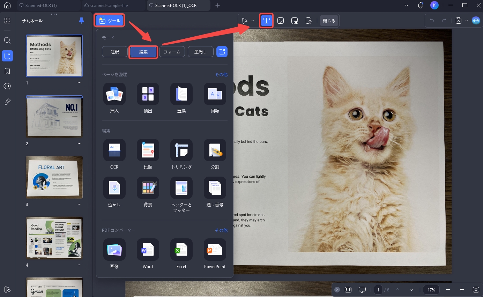Open tab list dropdown chevron in title bar

pos(407,6)
